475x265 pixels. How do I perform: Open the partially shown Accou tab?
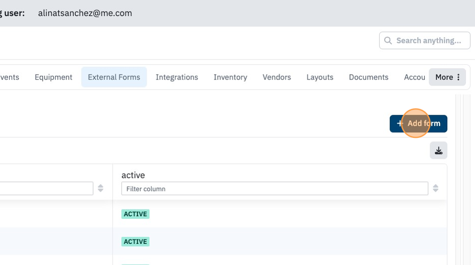(414, 77)
